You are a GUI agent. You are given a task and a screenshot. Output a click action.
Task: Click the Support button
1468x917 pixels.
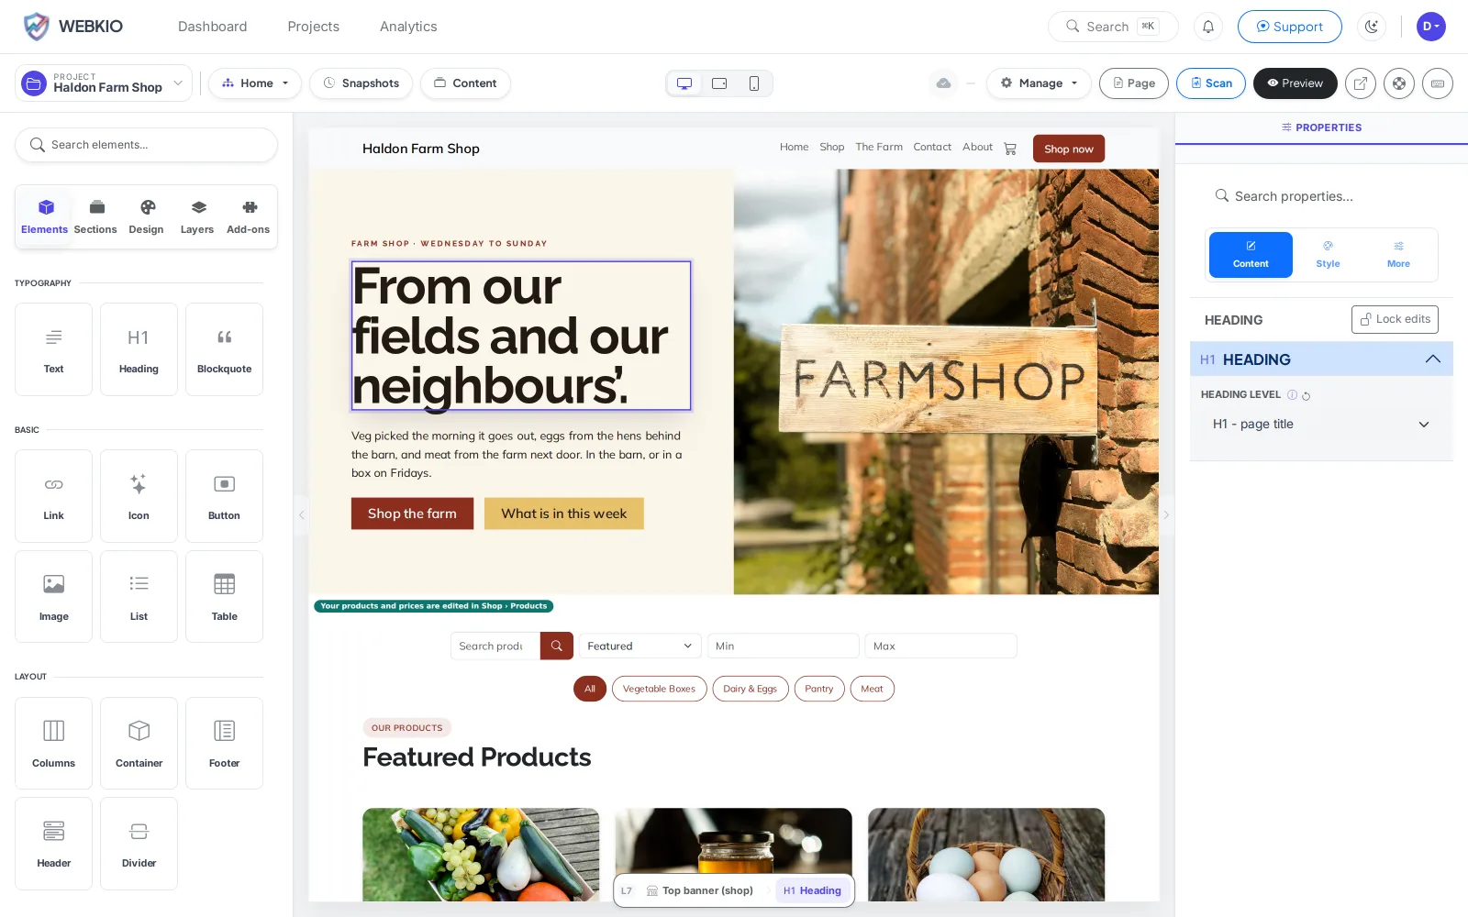(x=1289, y=27)
